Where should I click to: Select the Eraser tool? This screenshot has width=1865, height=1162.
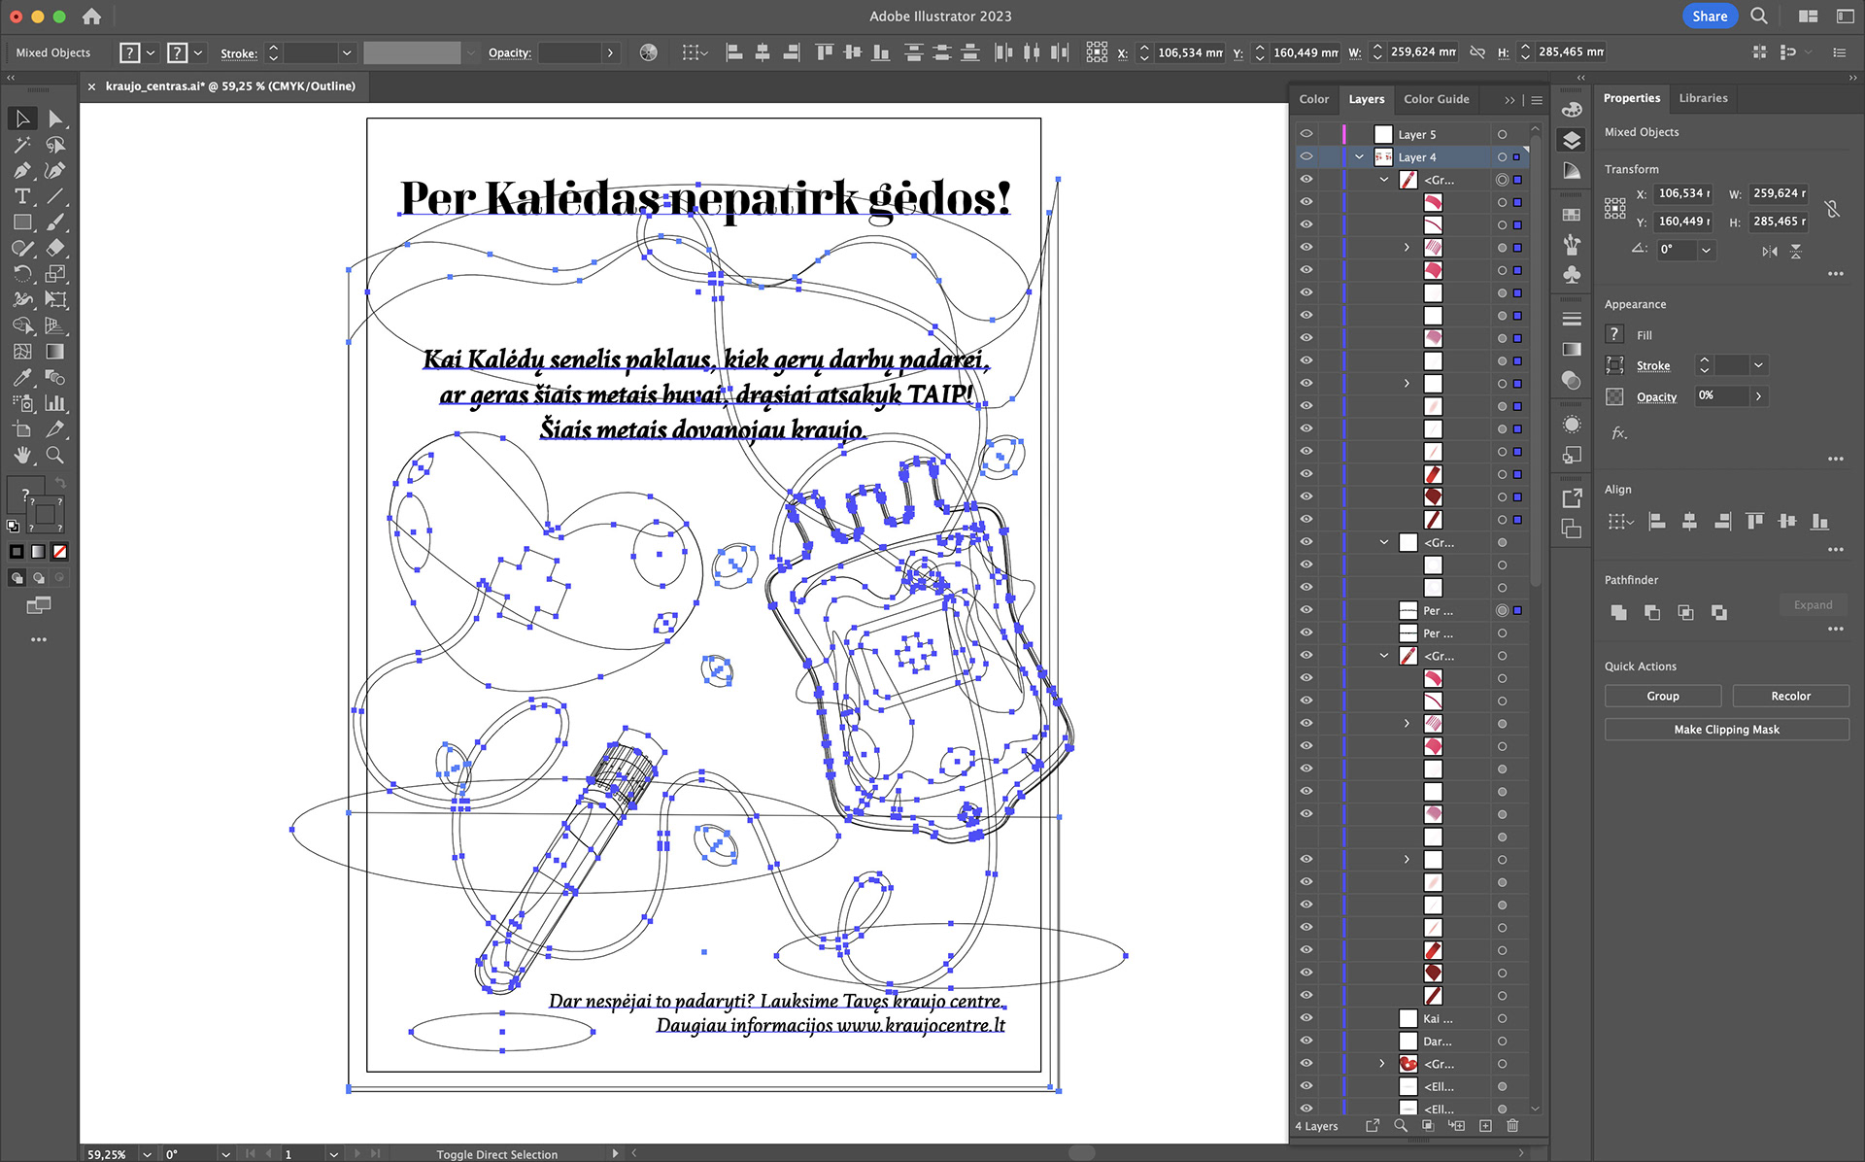click(55, 249)
